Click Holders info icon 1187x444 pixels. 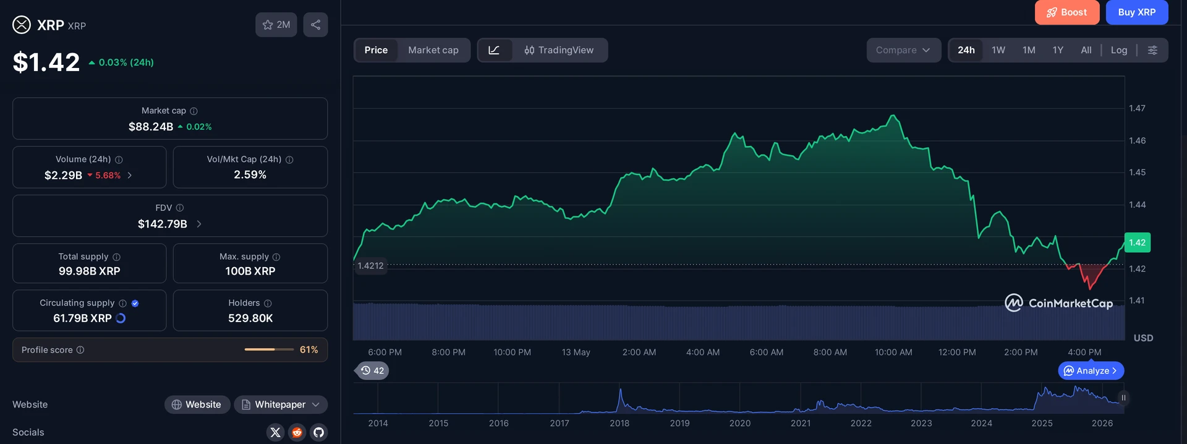coord(268,303)
